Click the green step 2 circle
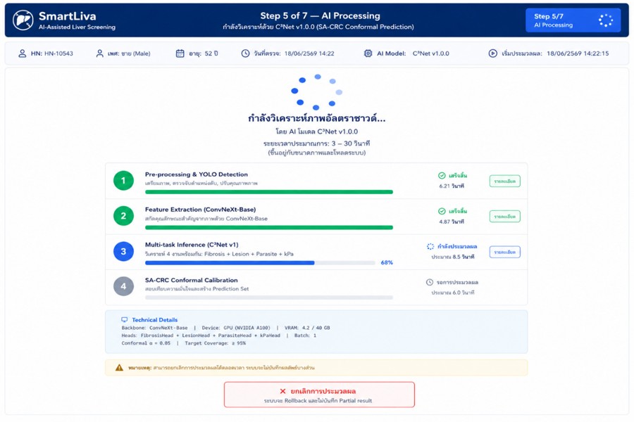 123,216
